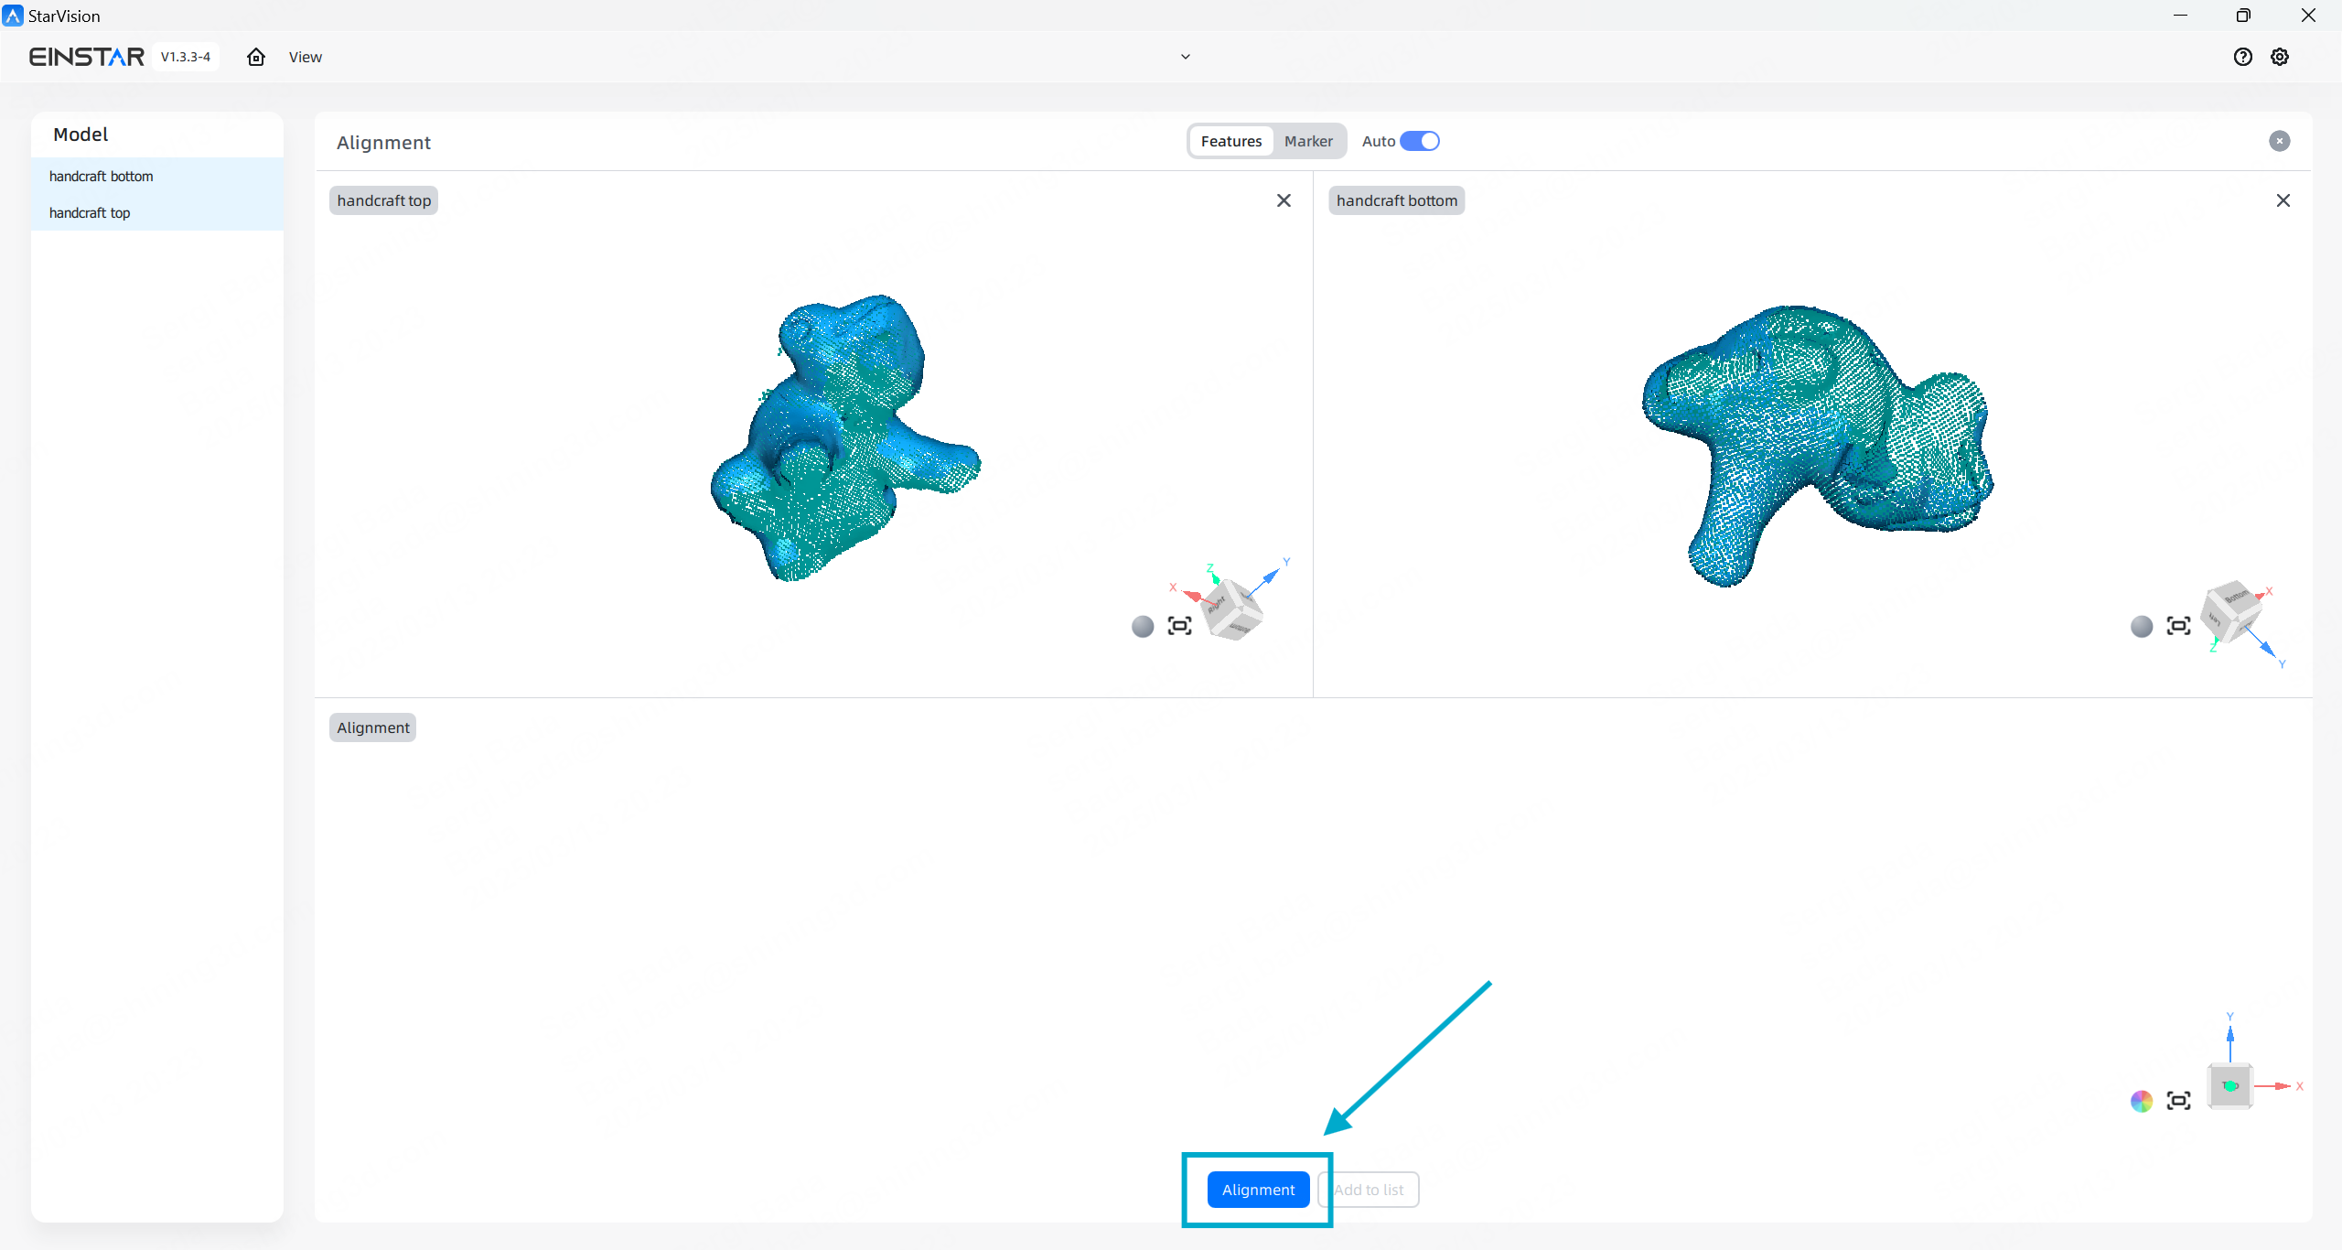The image size is (2342, 1250).
Task: Click the fit-view icon in the handcraft bottom viewport
Action: coord(2178,626)
